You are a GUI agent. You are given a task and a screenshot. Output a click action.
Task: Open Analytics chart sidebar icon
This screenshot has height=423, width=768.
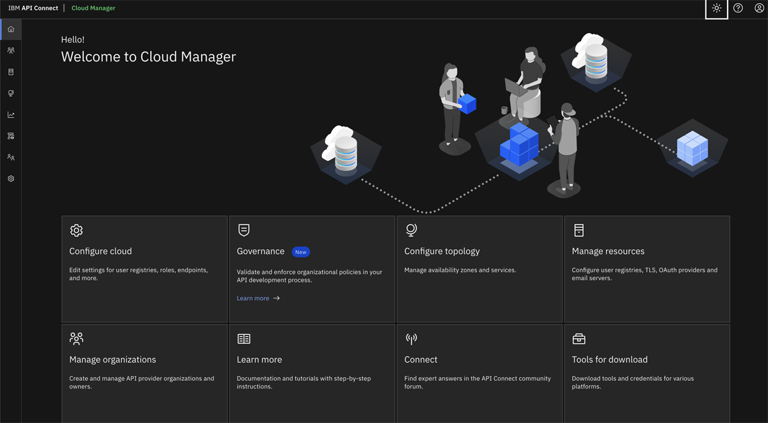(x=11, y=115)
